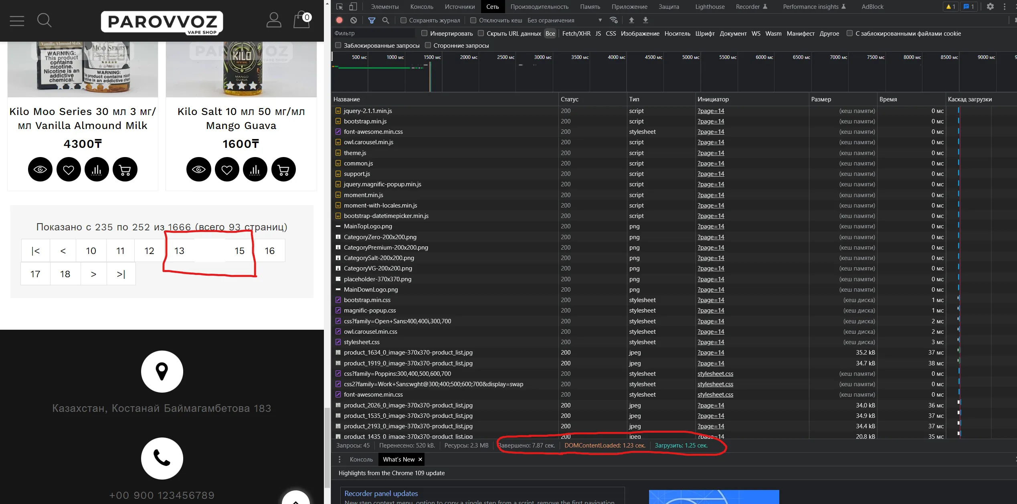Image resolution: width=1017 pixels, height=504 pixels.
Task: Toggle the network filter funnel icon
Action: pyautogui.click(x=372, y=20)
